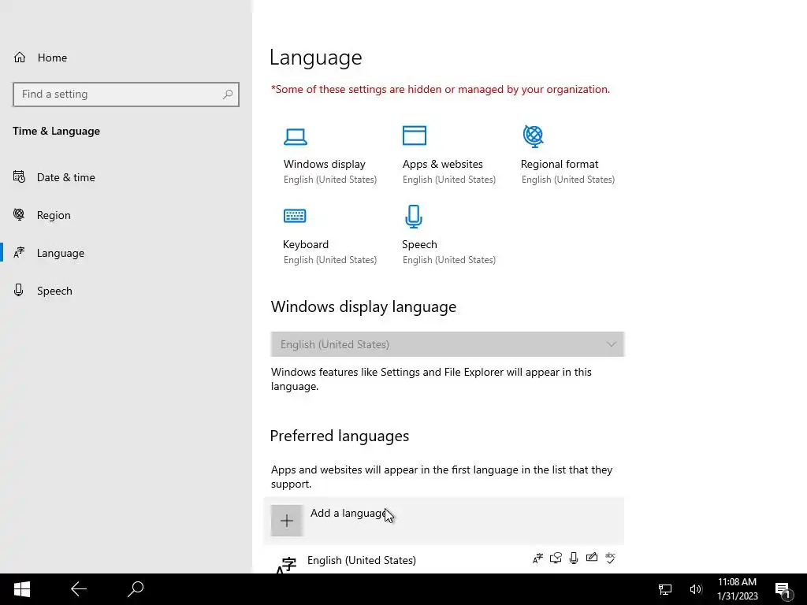Screen dimensions: 807x605
Task: Click the handwriting feature icon
Action: coord(592,558)
